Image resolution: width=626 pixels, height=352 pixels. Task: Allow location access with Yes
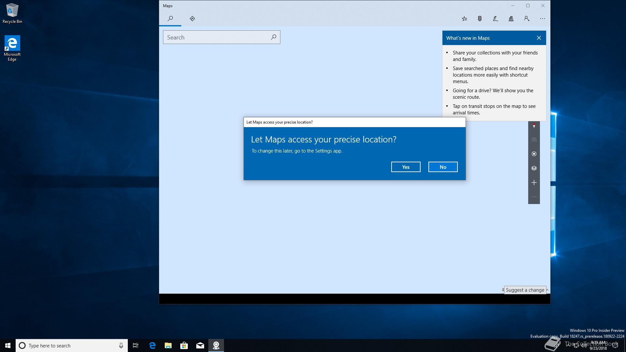point(406,167)
